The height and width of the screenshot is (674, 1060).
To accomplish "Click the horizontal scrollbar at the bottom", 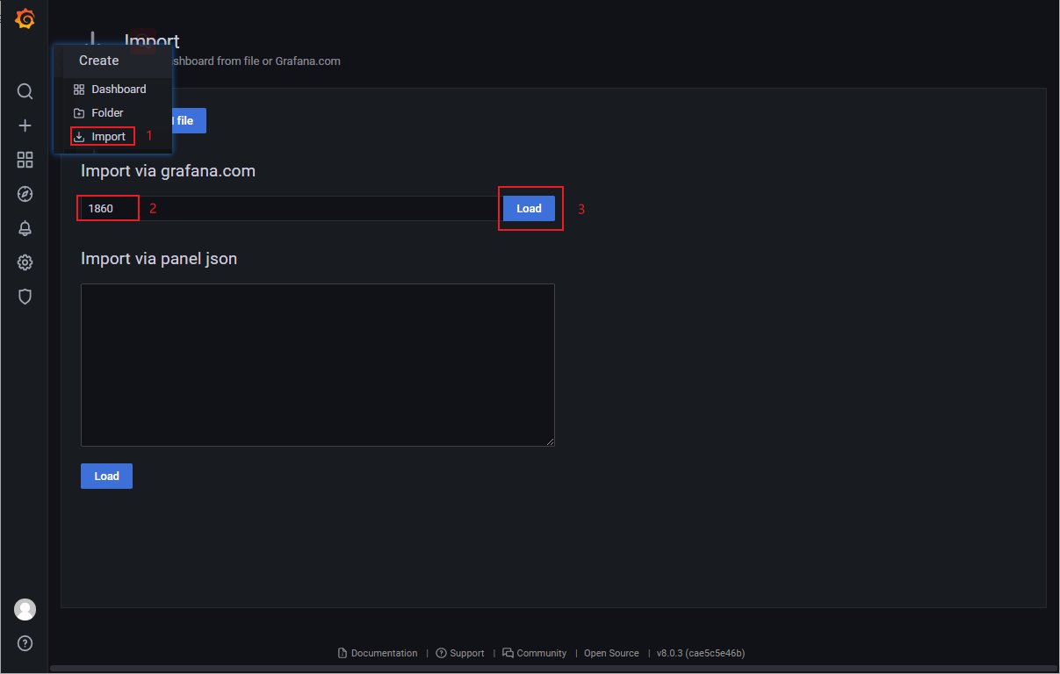I will point(553,669).
